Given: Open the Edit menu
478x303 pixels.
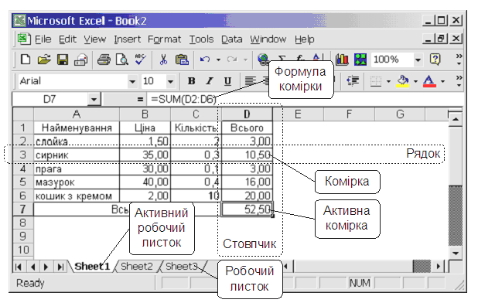Looking at the screenshot, I should [67, 39].
